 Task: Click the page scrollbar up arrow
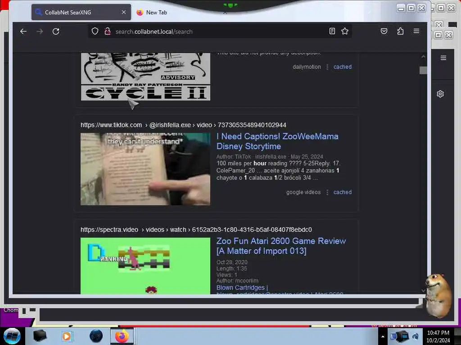coord(423,57)
